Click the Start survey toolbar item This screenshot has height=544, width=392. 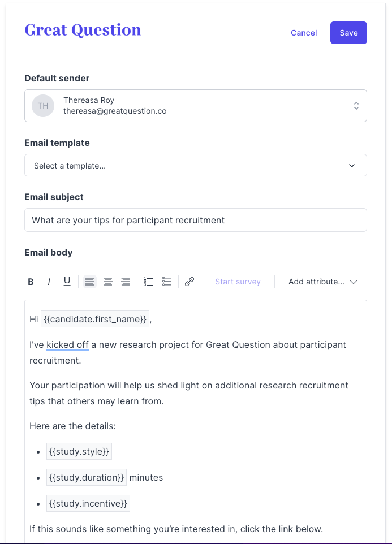pos(238,281)
